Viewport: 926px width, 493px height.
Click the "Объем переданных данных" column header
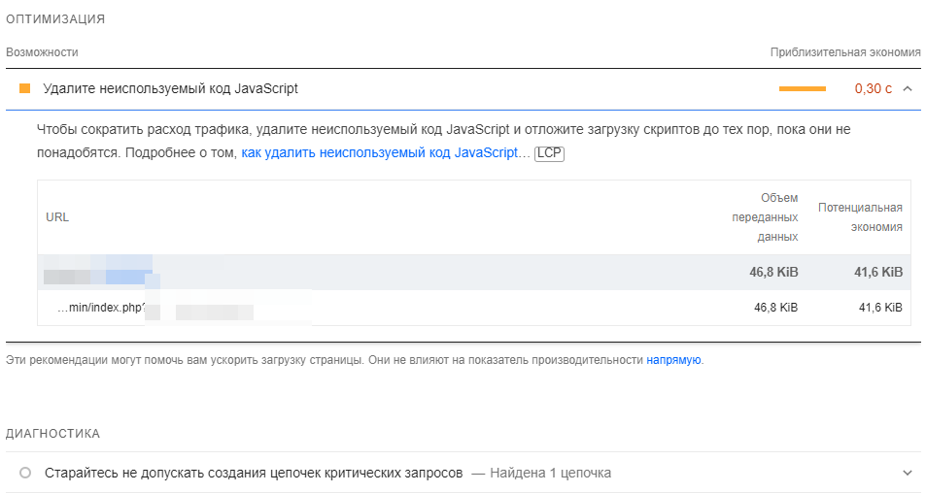[766, 216]
